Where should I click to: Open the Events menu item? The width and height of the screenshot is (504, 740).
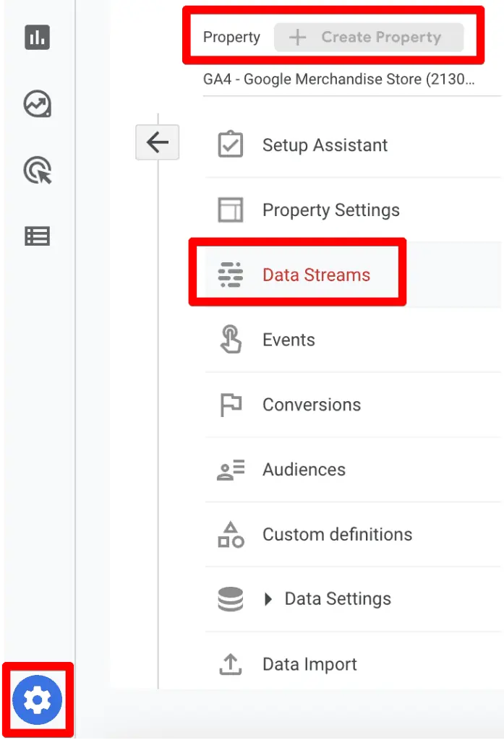289,340
